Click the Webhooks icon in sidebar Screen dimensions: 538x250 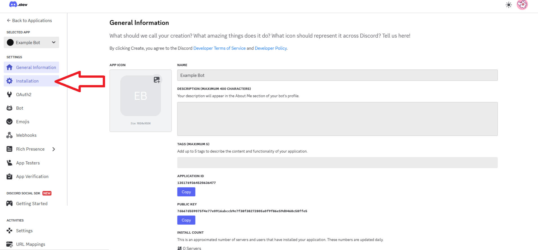[10, 135]
